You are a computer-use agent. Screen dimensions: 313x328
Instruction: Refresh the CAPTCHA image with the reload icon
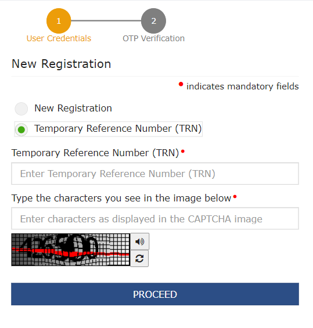point(139,258)
